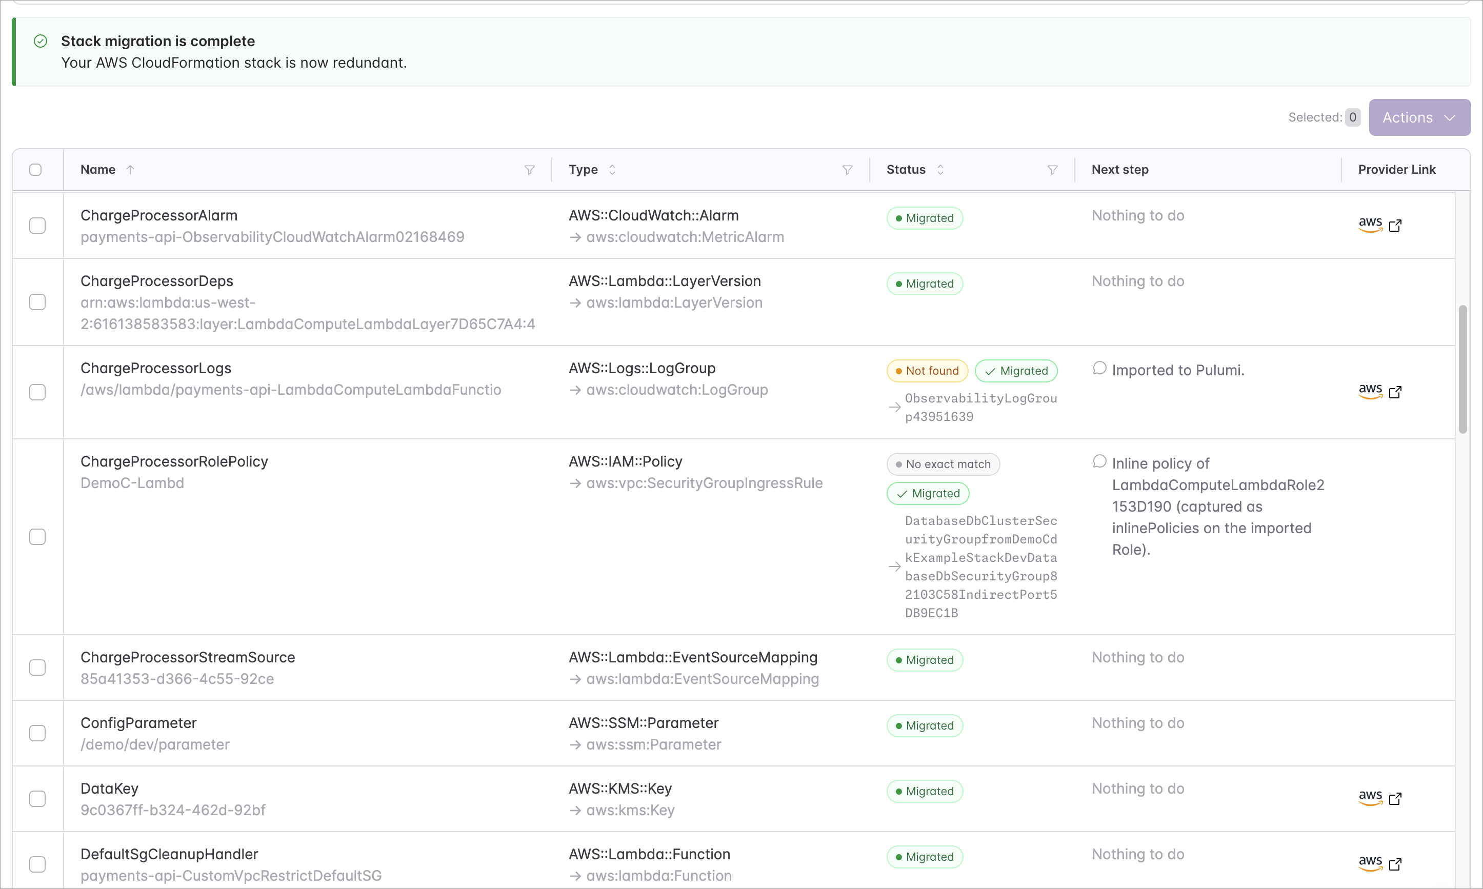Click the ChargeProcessorStreamSource resource name

click(188, 657)
